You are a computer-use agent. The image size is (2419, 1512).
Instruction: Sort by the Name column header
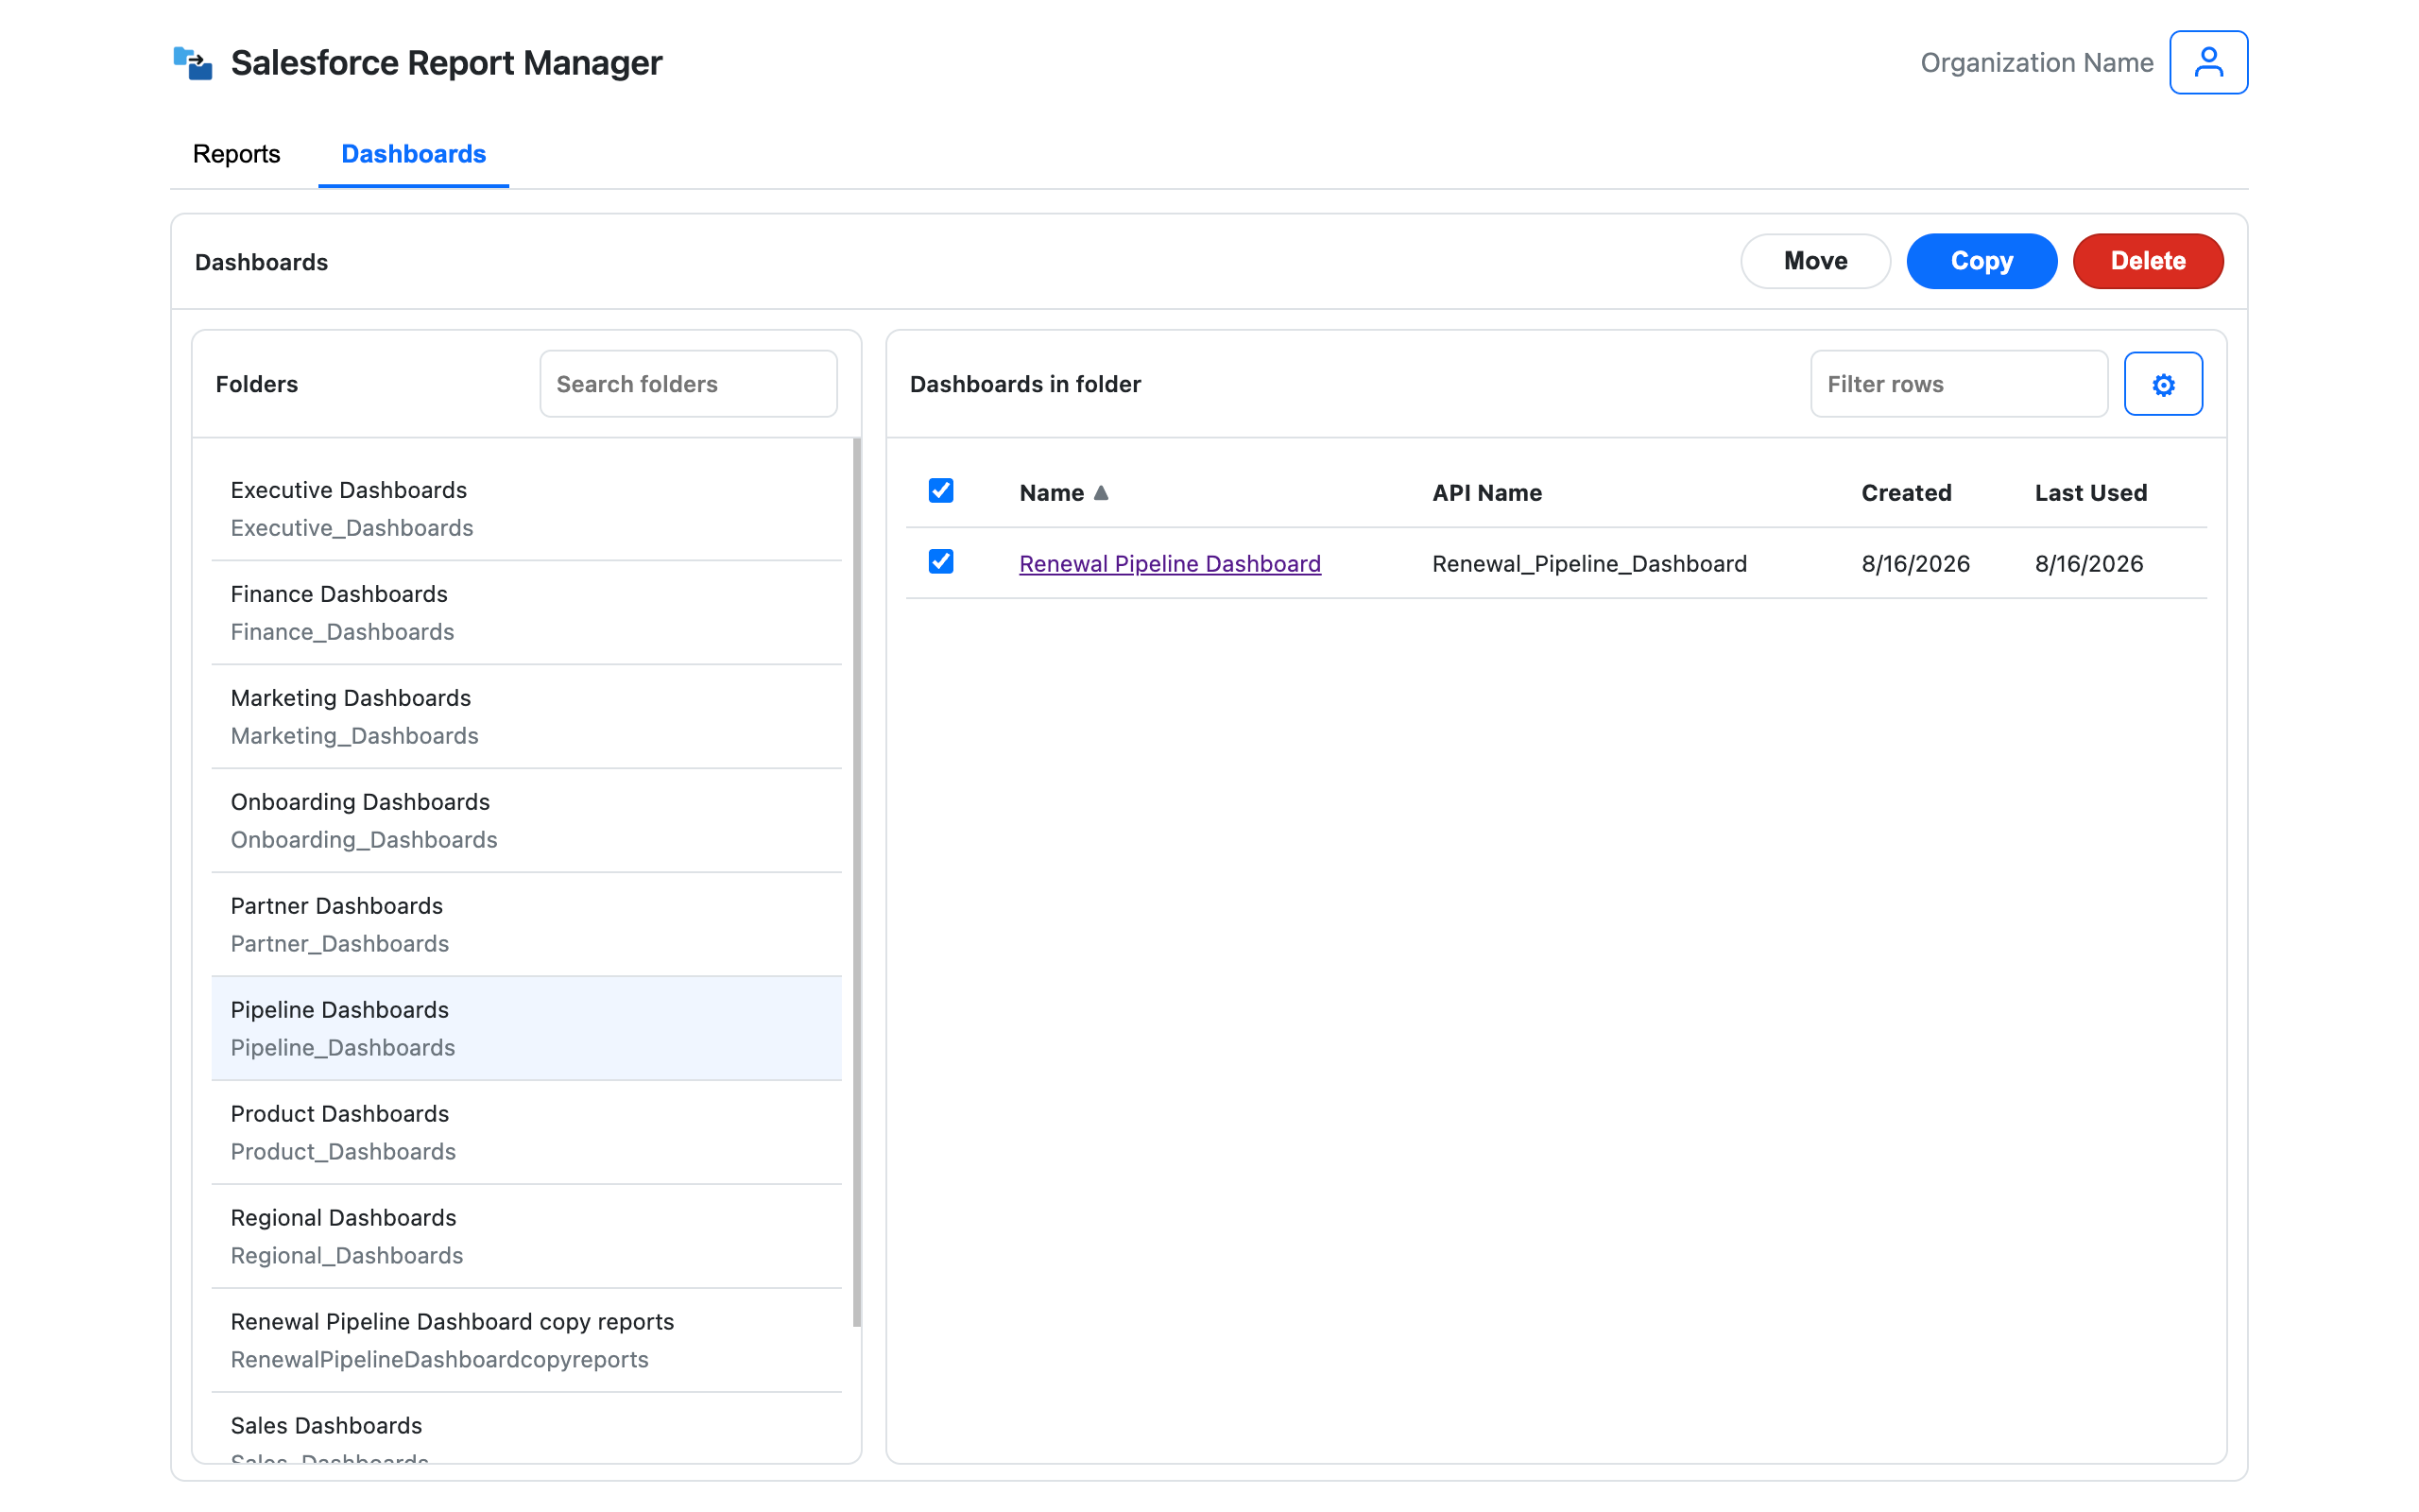(1052, 493)
